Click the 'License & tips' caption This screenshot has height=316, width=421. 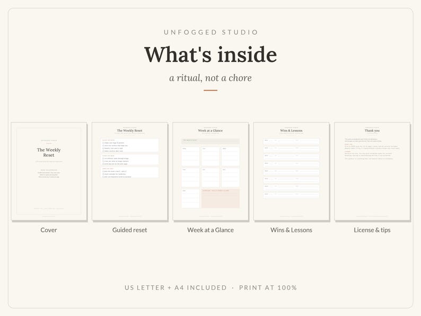[x=372, y=230]
